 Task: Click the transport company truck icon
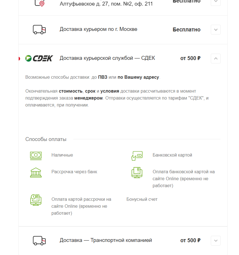[39, 241]
